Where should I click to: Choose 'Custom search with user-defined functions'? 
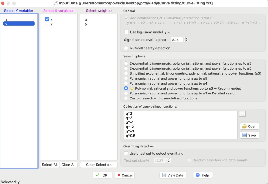[126, 98]
